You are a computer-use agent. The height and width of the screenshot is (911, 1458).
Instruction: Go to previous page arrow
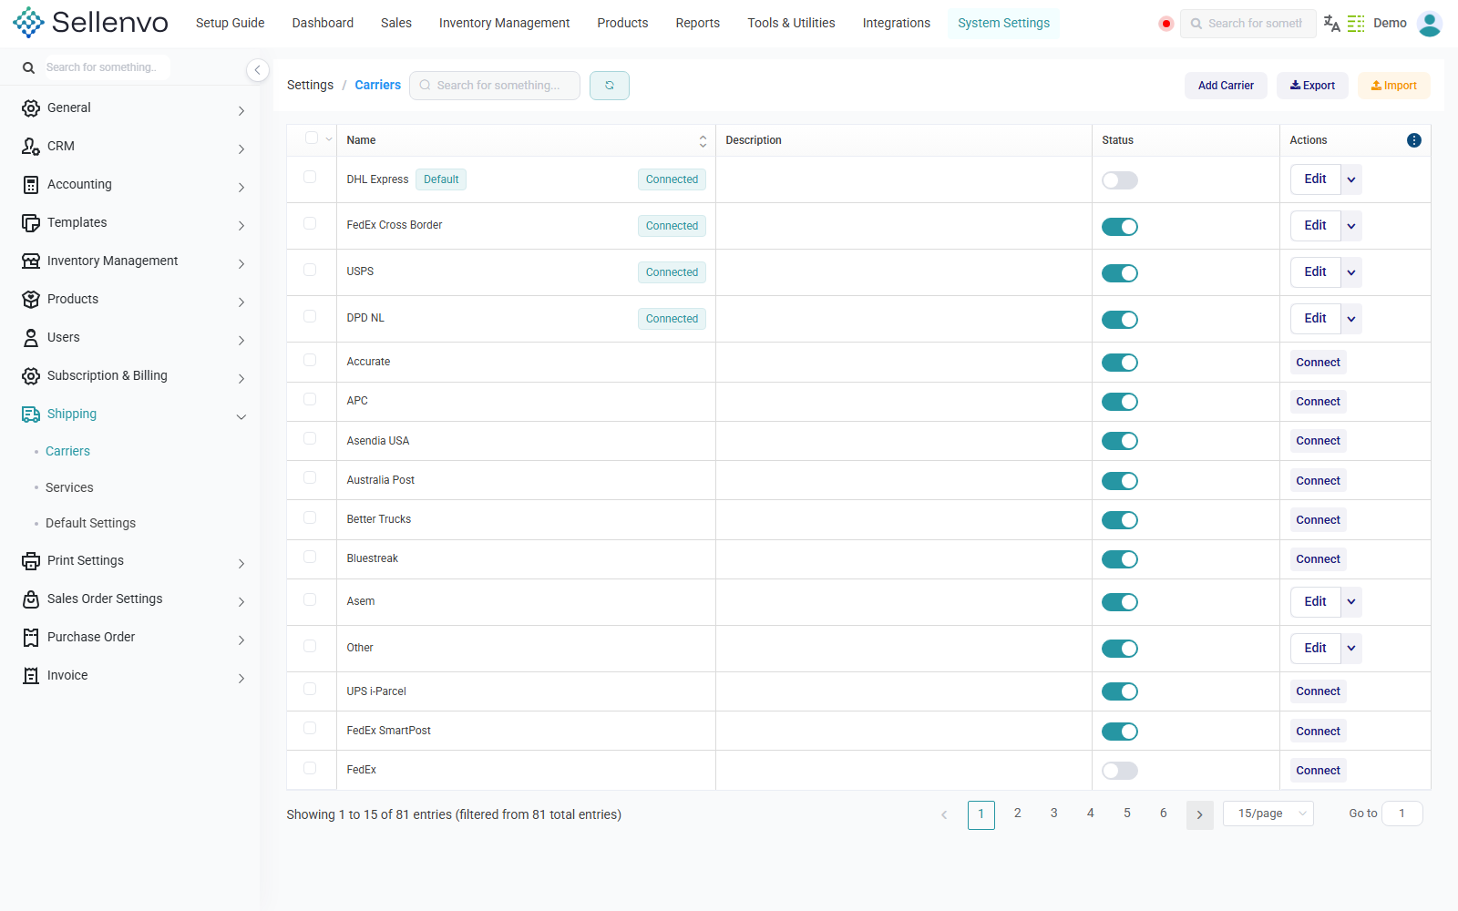tap(944, 814)
